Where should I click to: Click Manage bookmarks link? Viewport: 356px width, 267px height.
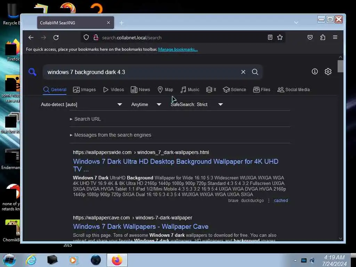click(x=178, y=49)
